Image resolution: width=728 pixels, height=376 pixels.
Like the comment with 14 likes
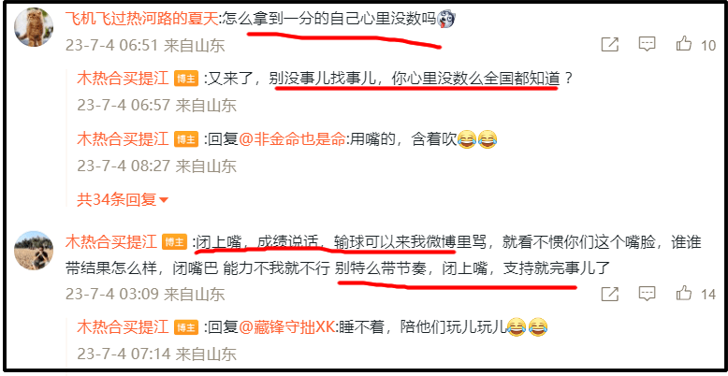click(x=684, y=293)
